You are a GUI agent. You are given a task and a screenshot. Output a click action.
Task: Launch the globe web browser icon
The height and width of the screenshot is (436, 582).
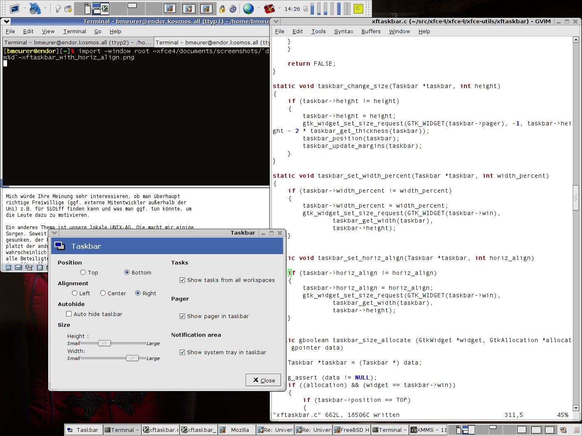coord(249,8)
